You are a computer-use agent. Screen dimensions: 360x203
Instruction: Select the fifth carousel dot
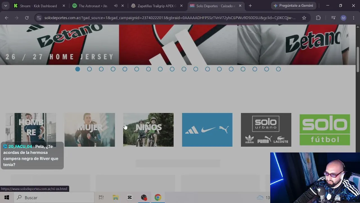[125, 69]
